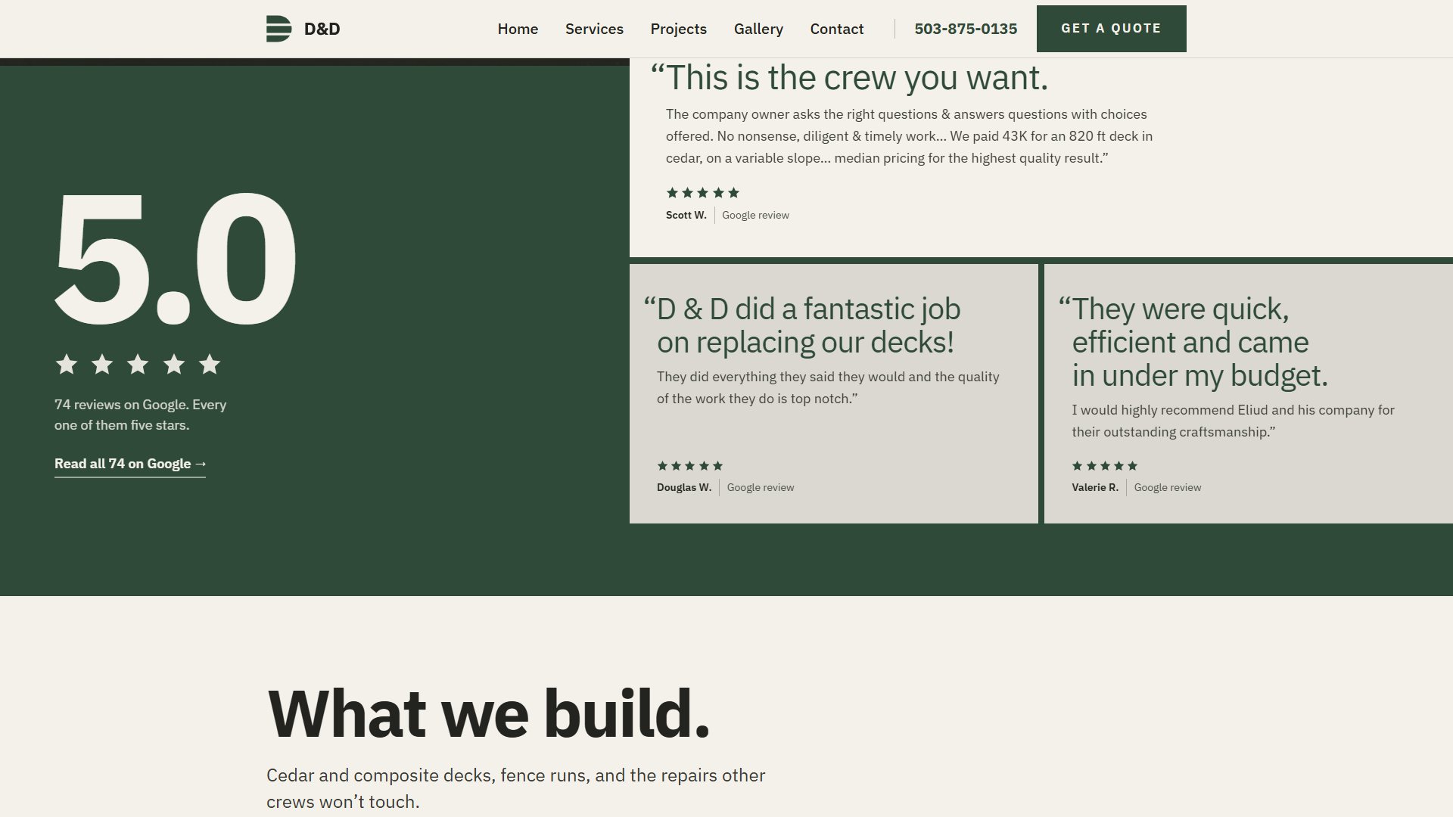This screenshot has width=1453, height=817.
Task: Click 'I would highly recommend Eliud' paragraph
Action: pos(1233,421)
